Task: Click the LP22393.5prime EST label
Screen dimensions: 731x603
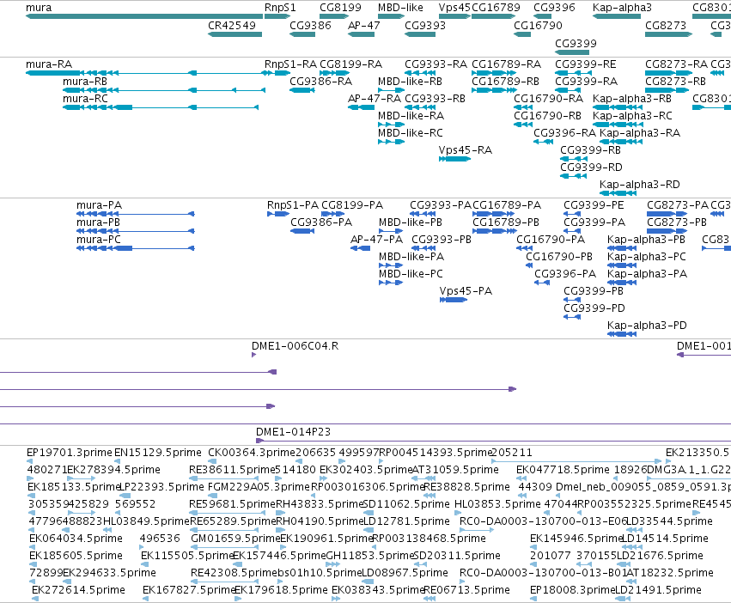Action: 161,487
